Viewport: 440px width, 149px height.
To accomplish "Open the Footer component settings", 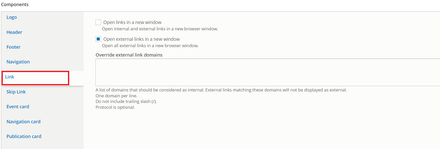I will tap(13, 47).
